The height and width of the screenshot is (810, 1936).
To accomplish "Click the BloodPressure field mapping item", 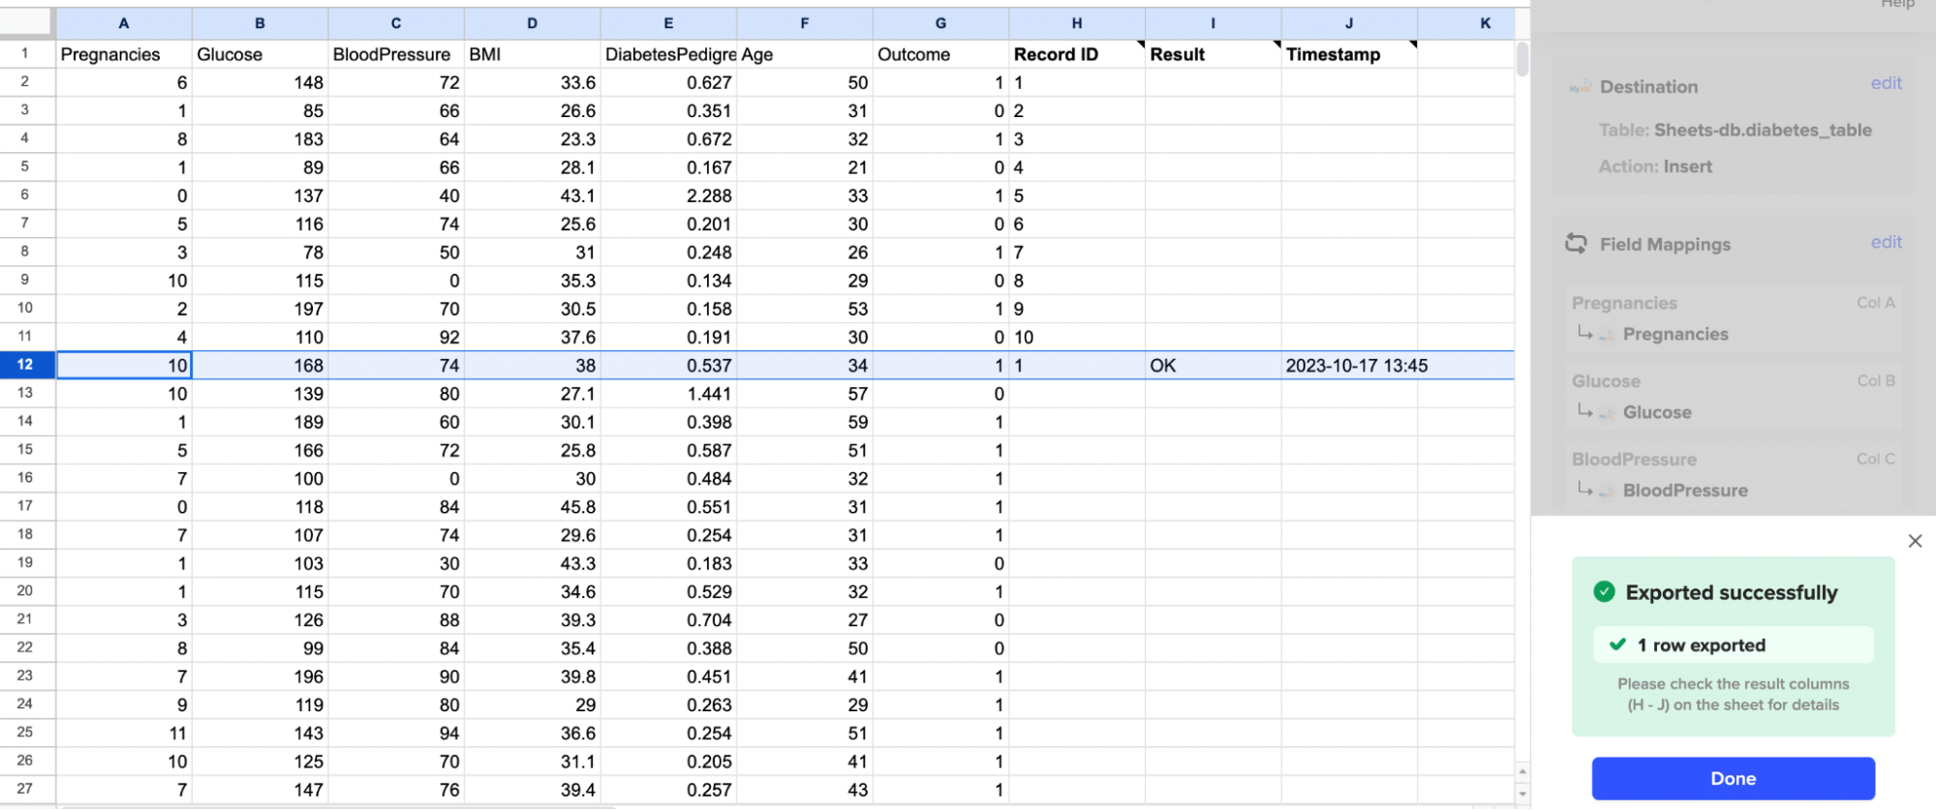I will (x=1733, y=474).
